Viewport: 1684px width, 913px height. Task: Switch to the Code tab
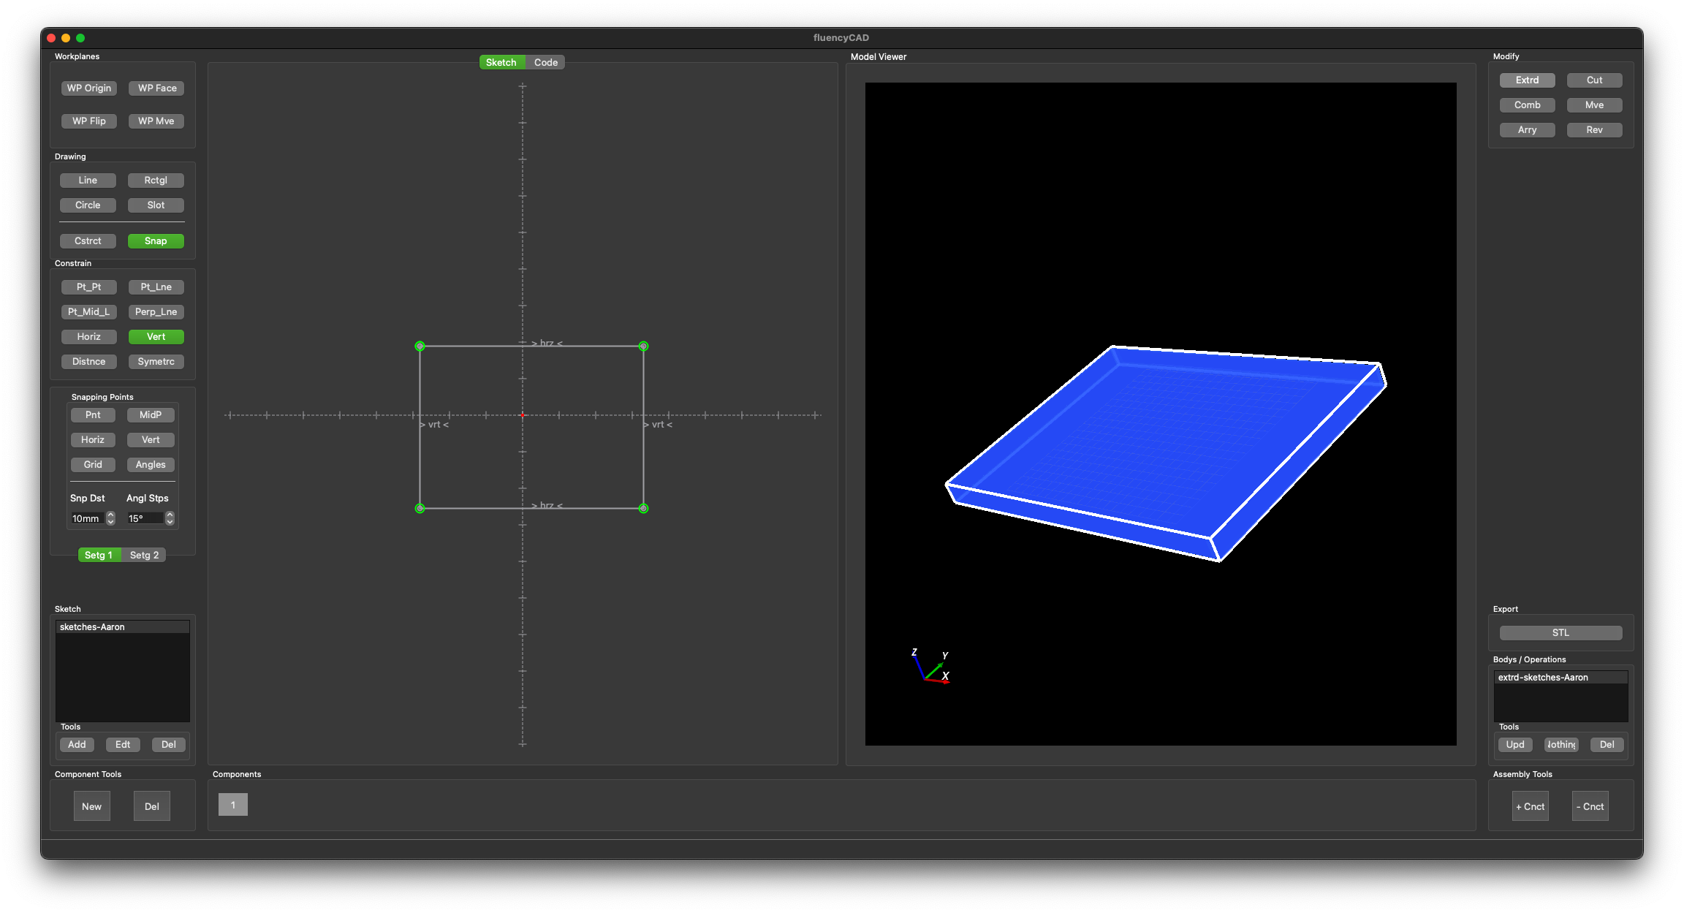coord(545,63)
